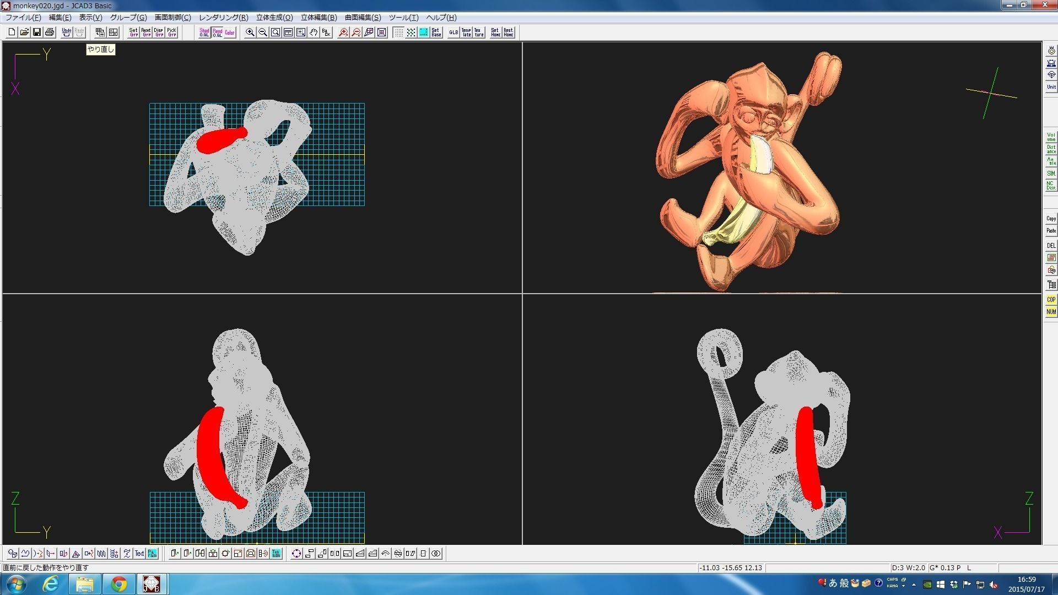Screen dimensions: 1058x595
Task: Toggle the cyan highlighted grid icon
Action: point(424,33)
